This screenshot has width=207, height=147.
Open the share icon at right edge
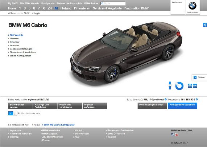[x=205, y=25]
